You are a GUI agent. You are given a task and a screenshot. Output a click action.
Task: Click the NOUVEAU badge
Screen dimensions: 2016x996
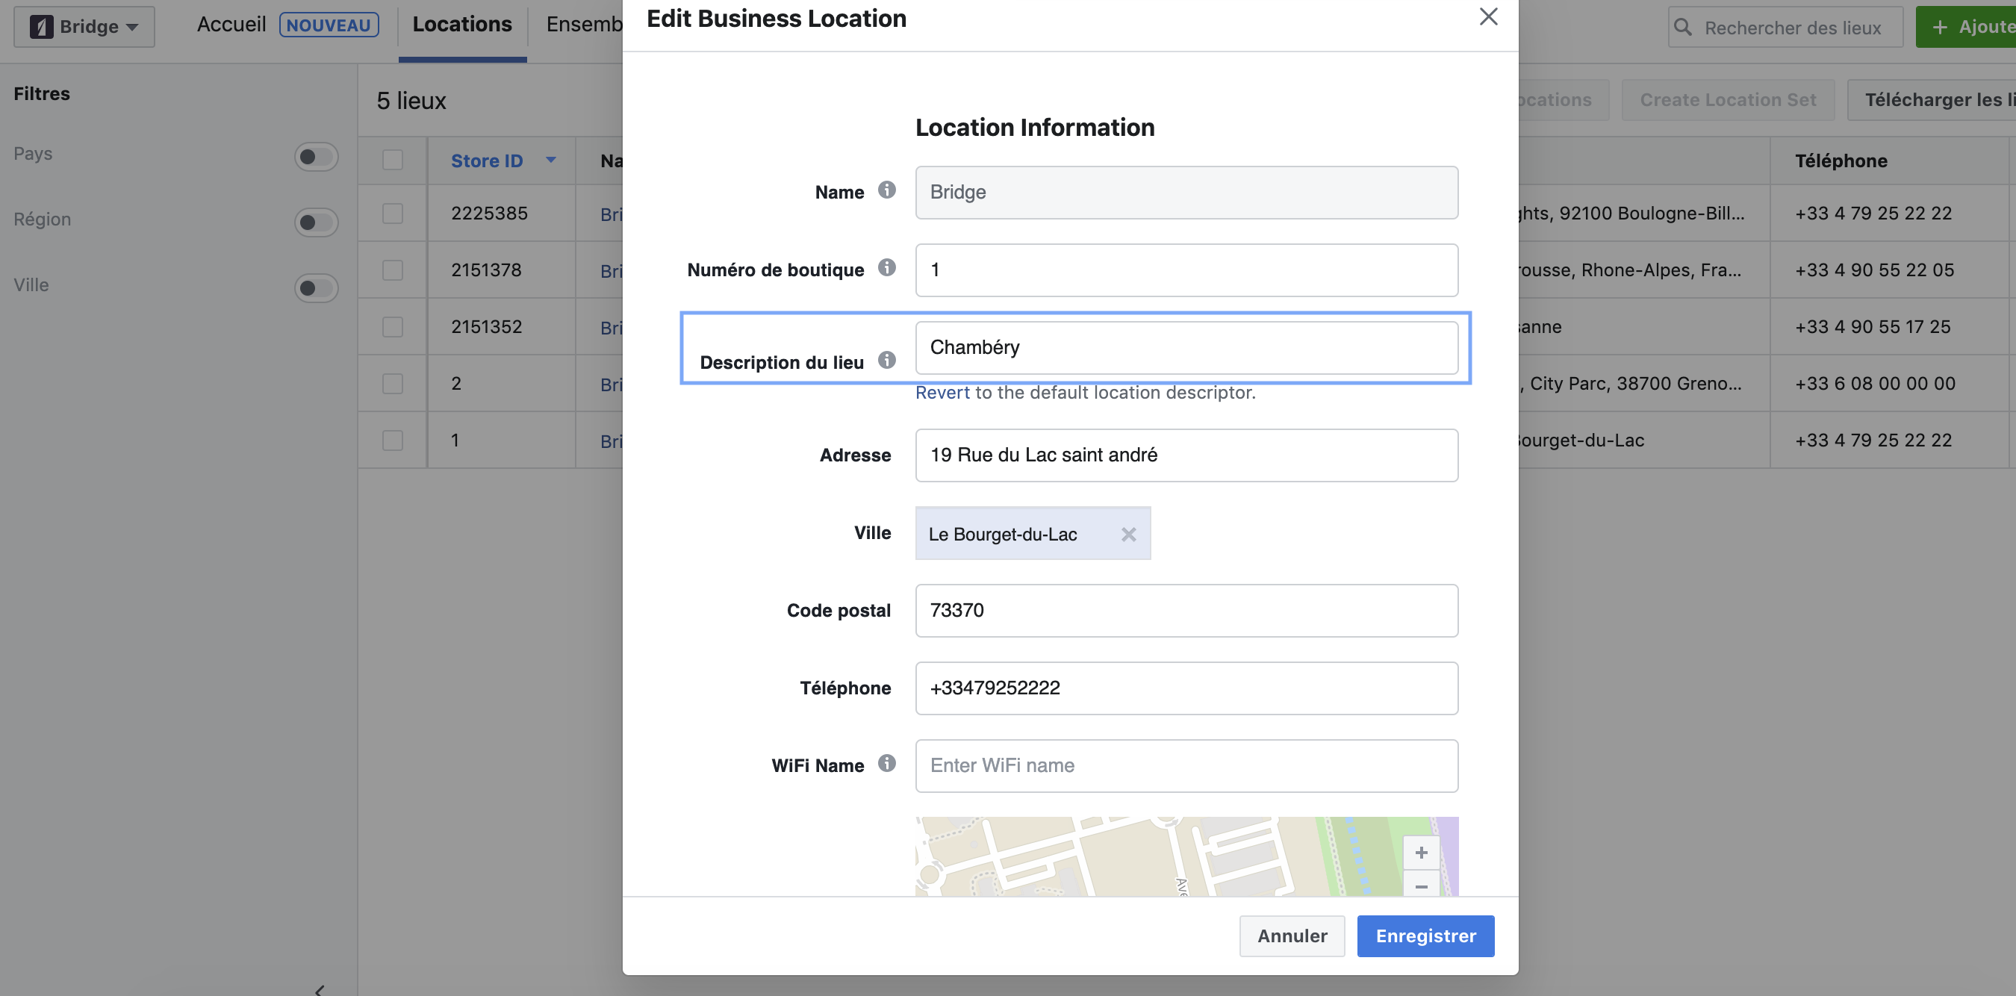329,25
